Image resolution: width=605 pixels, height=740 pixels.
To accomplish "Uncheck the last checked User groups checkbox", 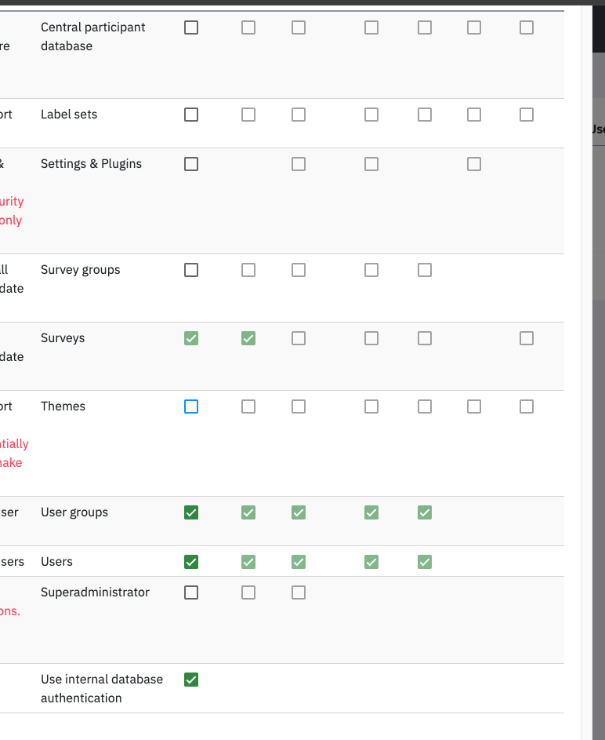I will (x=425, y=512).
